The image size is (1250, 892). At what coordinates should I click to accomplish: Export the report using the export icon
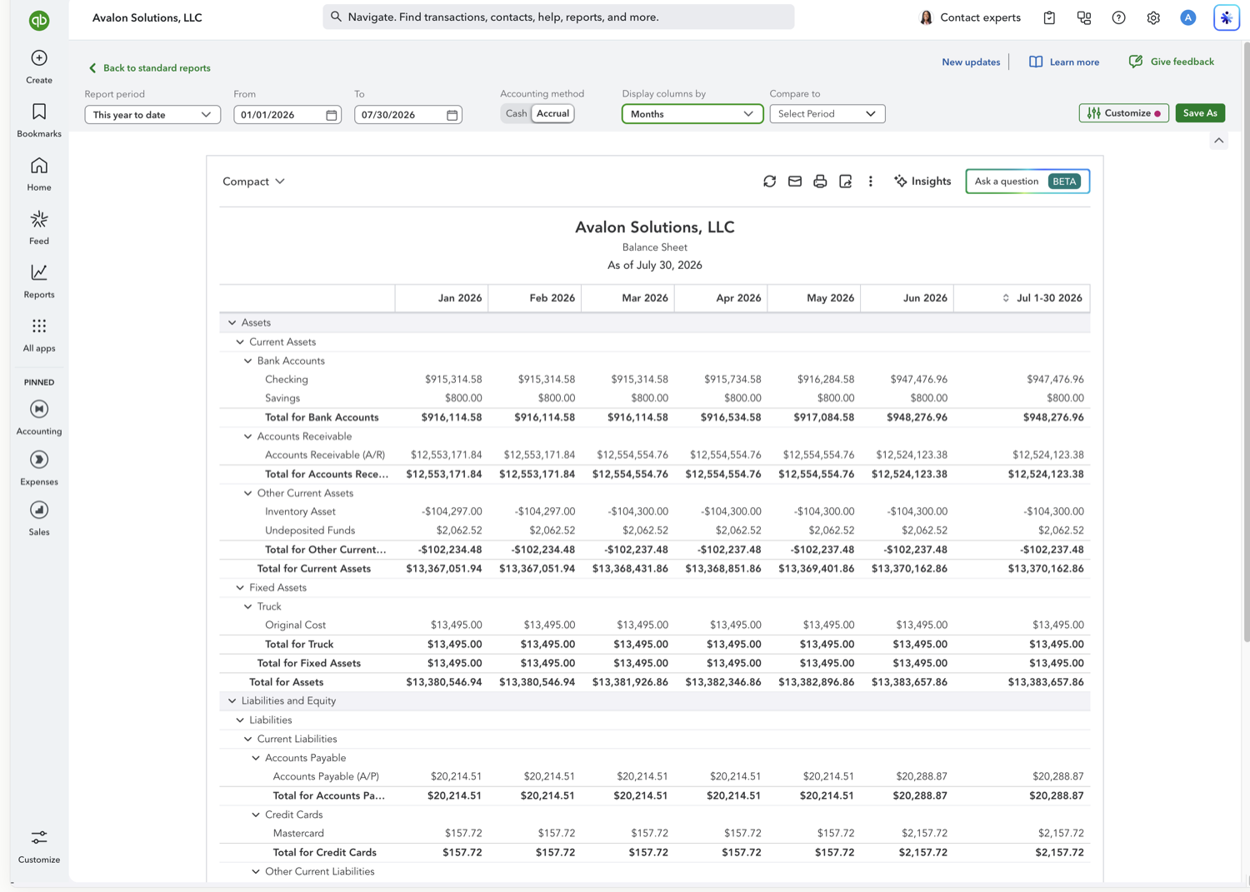tap(845, 182)
